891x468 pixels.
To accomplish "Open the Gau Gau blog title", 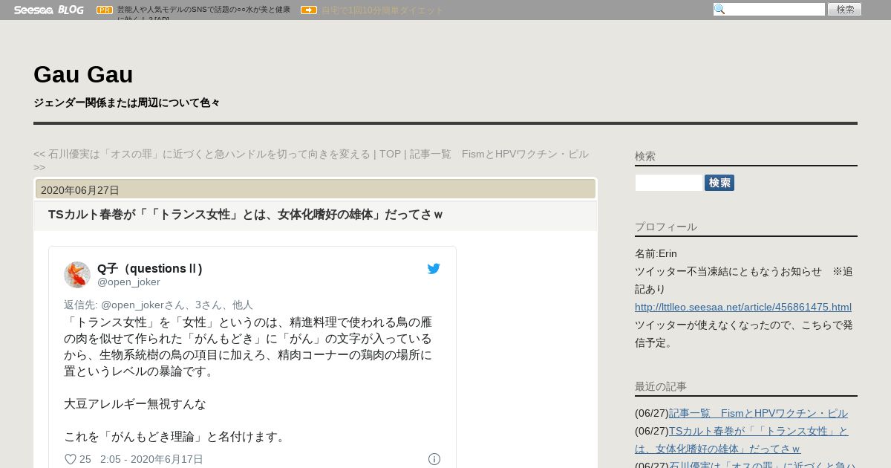I will tap(83, 74).
